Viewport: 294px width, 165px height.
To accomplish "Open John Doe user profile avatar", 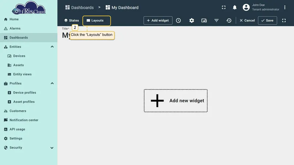I will 246,7.
